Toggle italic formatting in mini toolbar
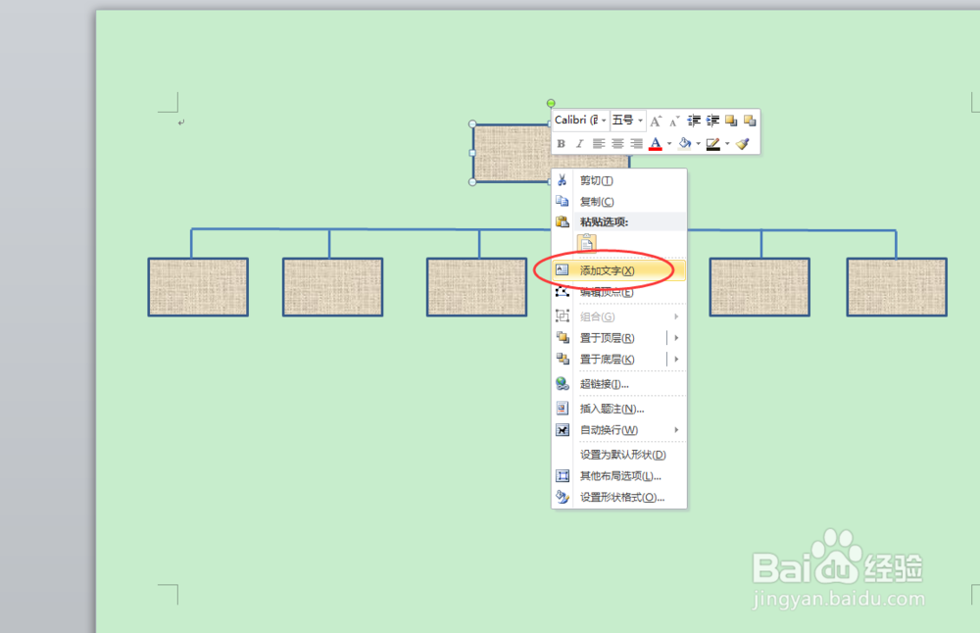This screenshot has width=980, height=633. click(x=579, y=144)
